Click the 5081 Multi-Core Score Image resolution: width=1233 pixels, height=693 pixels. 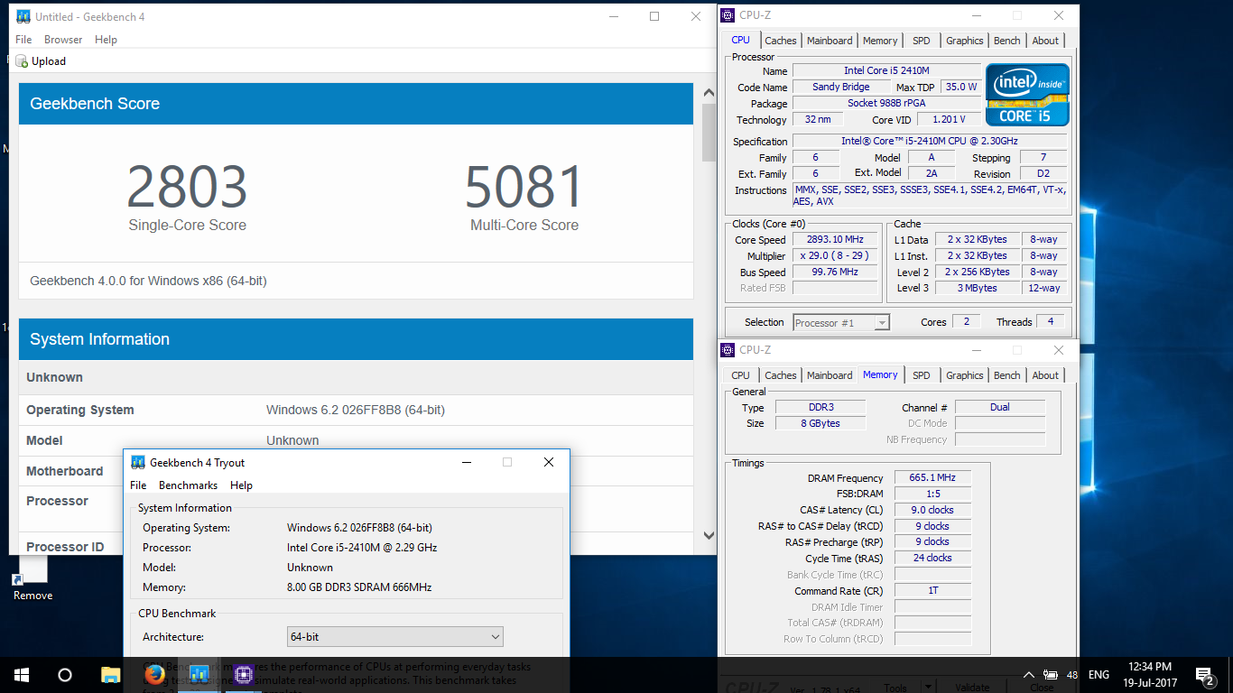[524, 187]
